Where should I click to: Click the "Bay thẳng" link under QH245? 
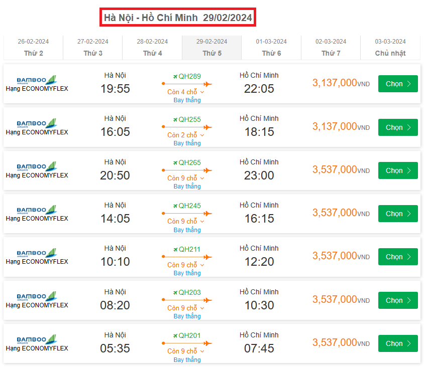[187, 230]
